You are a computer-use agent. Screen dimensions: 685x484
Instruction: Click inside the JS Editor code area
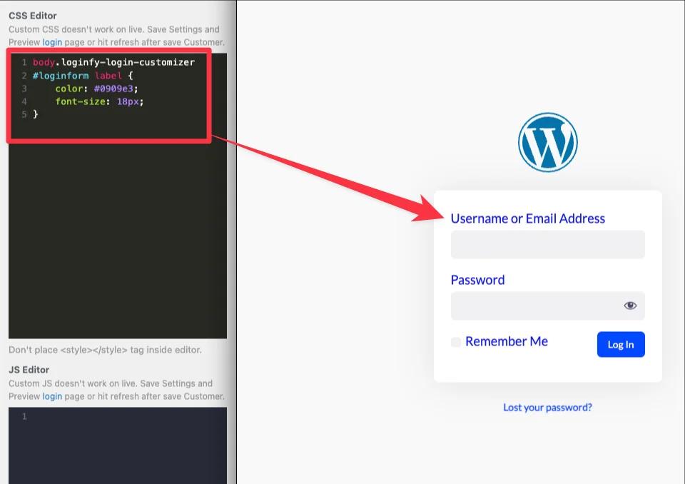click(x=118, y=445)
